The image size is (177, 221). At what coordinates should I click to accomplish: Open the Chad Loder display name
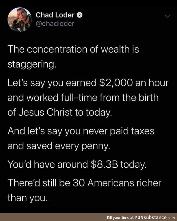point(56,16)
